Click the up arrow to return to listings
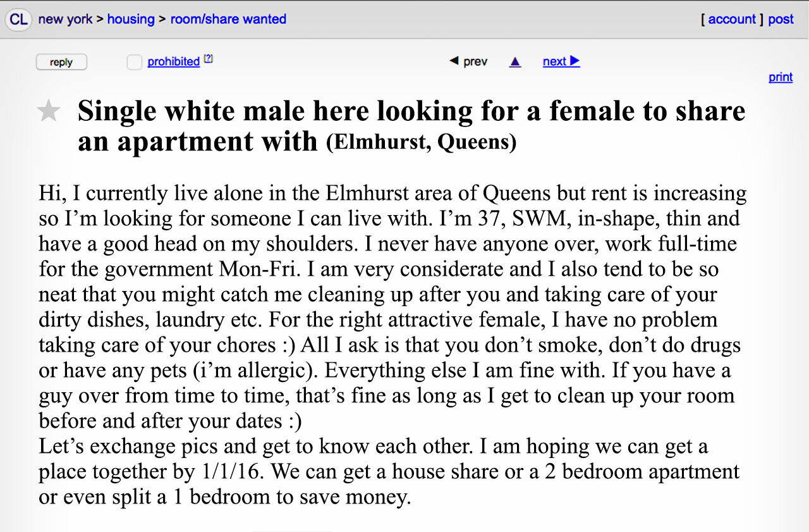This screenshot has width=809, height=532. pyautogui.click(x=515, y=61)
